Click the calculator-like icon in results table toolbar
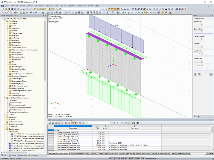The height and width of the screenshot is (160, 214). (x=137, y=123)
